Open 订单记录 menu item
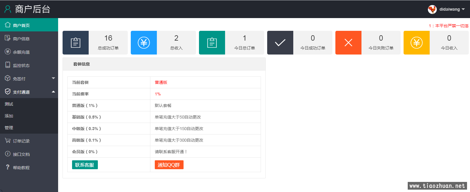The image size is (470, 192). 29,140
